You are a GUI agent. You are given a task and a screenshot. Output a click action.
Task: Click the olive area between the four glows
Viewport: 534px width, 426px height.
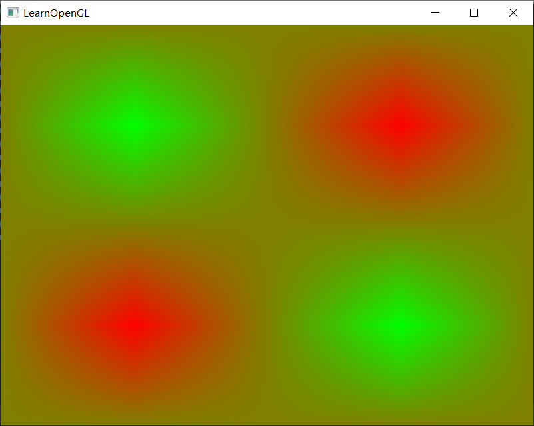pos(266,223)
